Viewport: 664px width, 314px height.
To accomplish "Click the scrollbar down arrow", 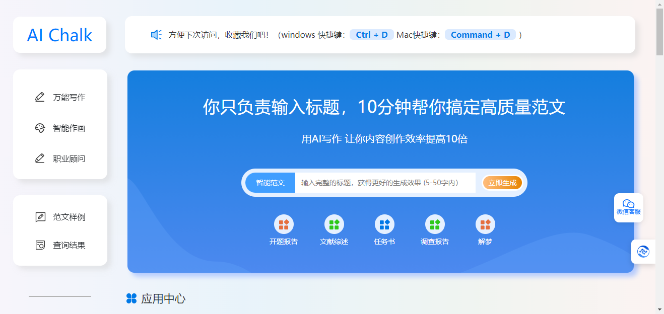I will (x=659, y=309).
